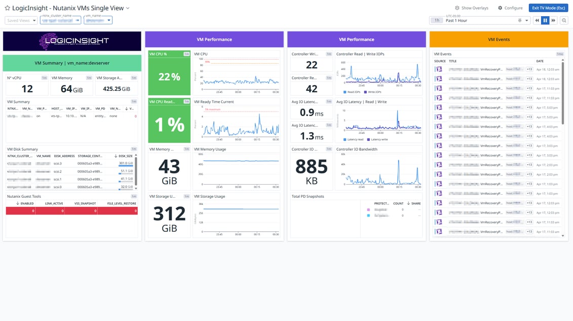Expand the time range dropdown arrow
Image resolution: width=573 pixels, height=321 pixels.
[526, 20]
